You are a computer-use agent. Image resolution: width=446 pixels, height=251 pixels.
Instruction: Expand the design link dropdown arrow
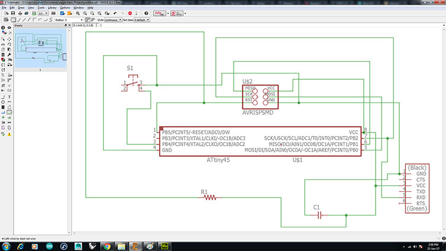[x=168, y=14]
